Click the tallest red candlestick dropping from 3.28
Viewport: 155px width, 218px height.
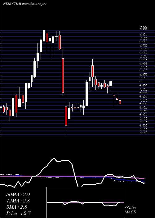63,75
